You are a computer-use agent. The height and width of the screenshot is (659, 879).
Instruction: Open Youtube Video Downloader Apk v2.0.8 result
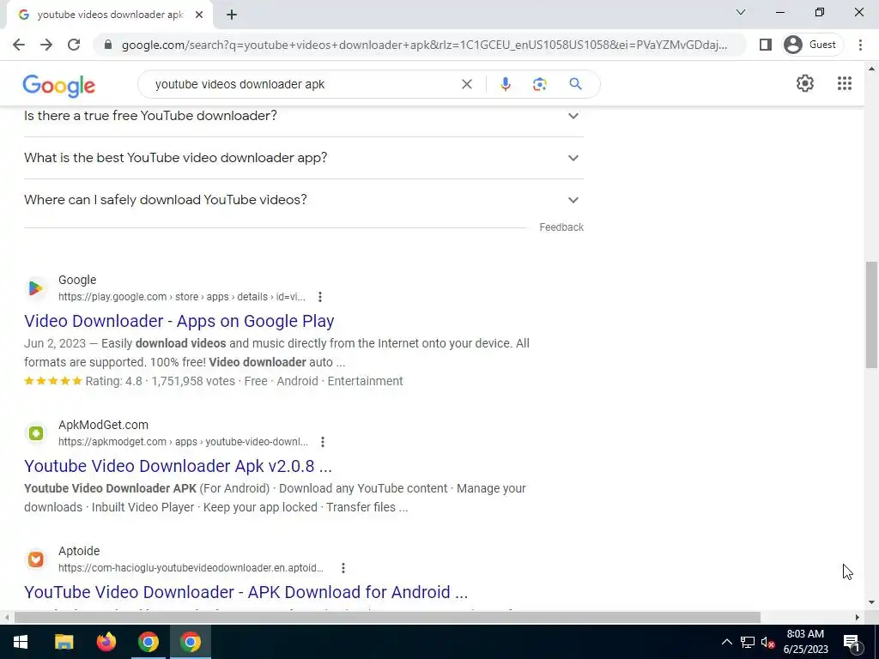(x=178, y=466)
